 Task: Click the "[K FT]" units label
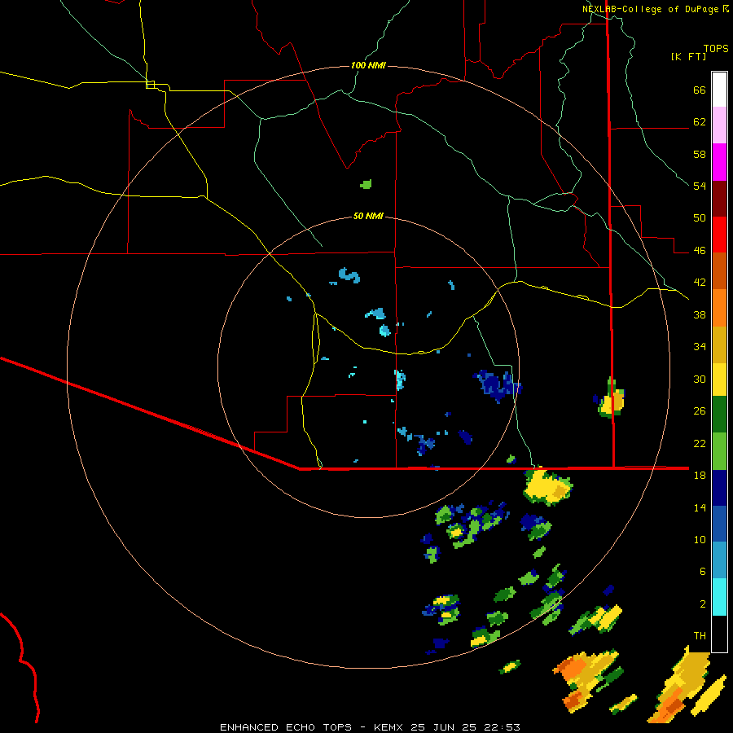(688, 57)
